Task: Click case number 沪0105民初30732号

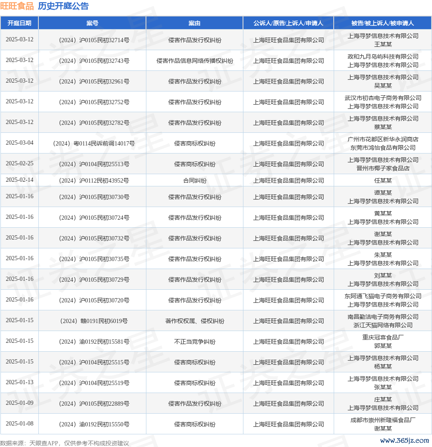Action: pos(94,238)
